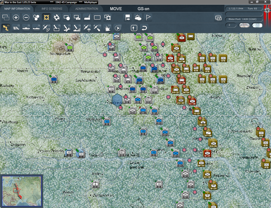271x208 pixels.
Task: Toggle the factory display icon
Action: (x=87, y=17)
